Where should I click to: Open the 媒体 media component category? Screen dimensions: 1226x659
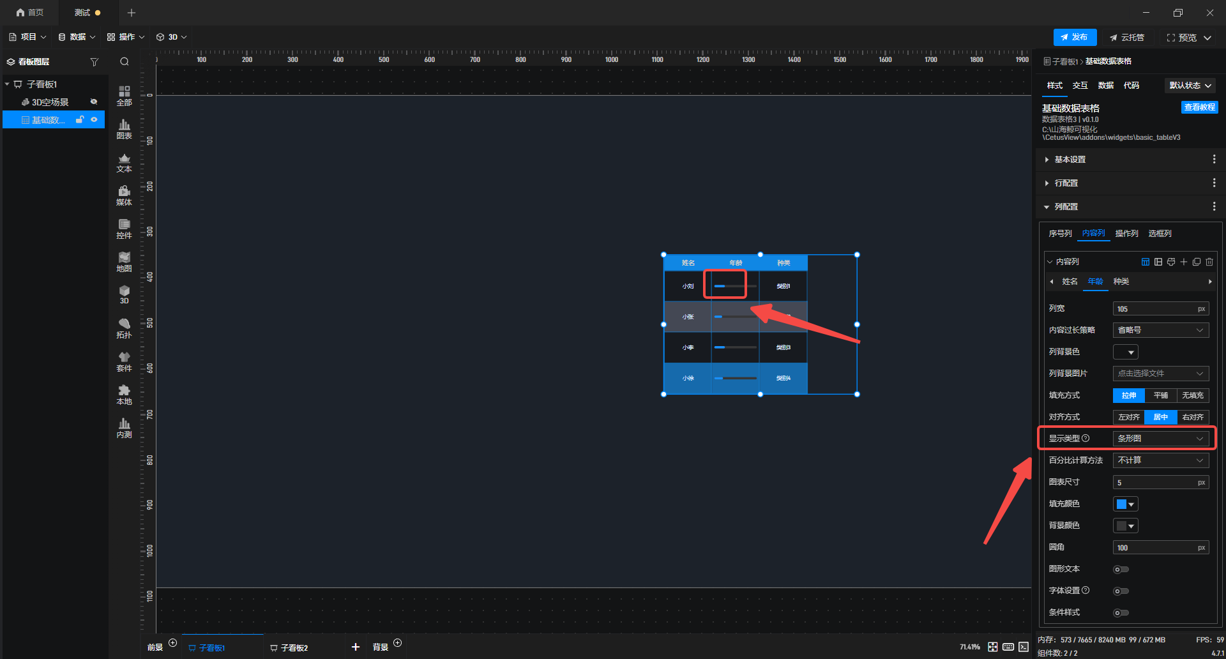124,195
